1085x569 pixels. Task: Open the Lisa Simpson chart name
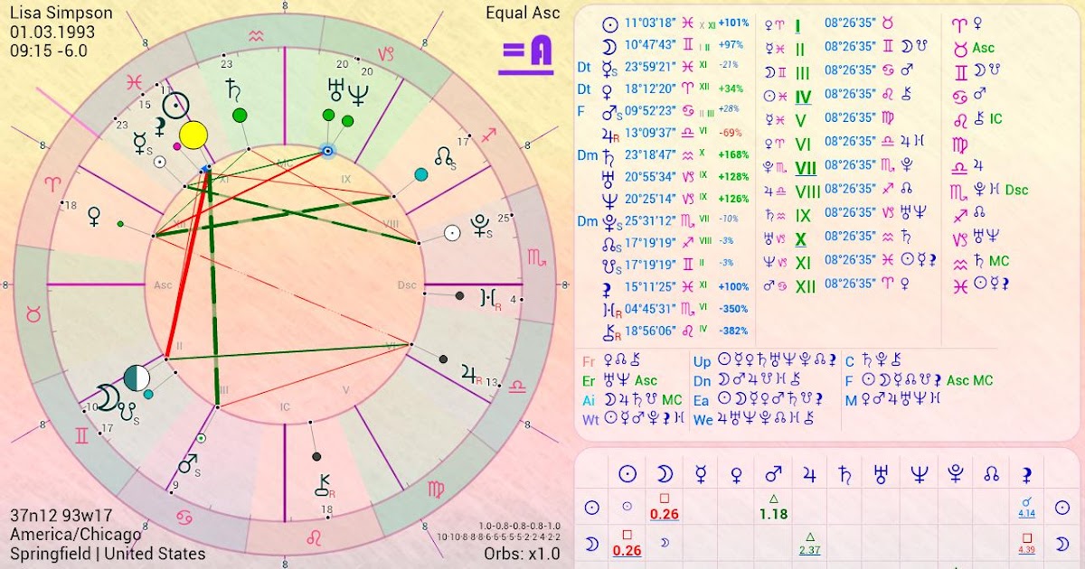point(61,13)
